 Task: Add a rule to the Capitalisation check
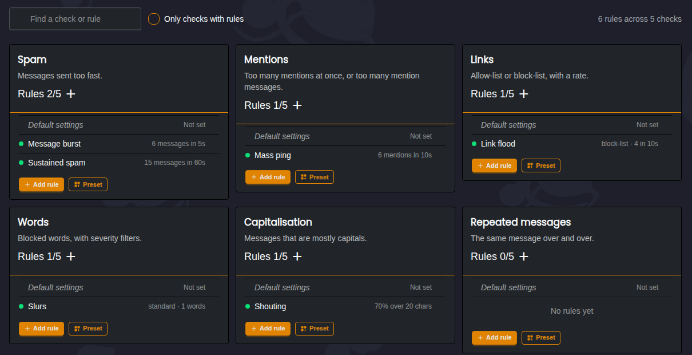pyautogui.click(x=268, y=328)
